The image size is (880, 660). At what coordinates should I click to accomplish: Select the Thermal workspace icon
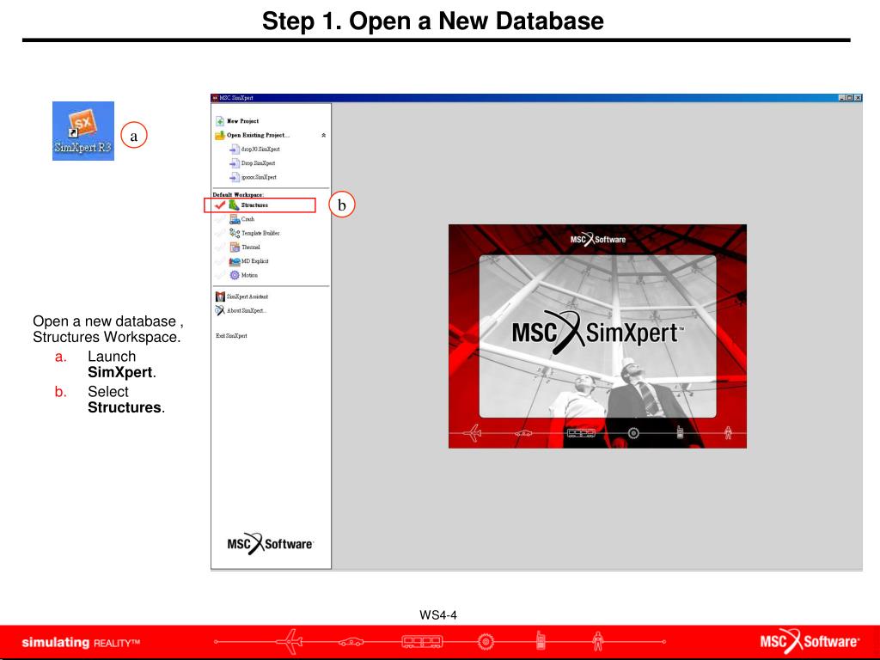(235, 247)
